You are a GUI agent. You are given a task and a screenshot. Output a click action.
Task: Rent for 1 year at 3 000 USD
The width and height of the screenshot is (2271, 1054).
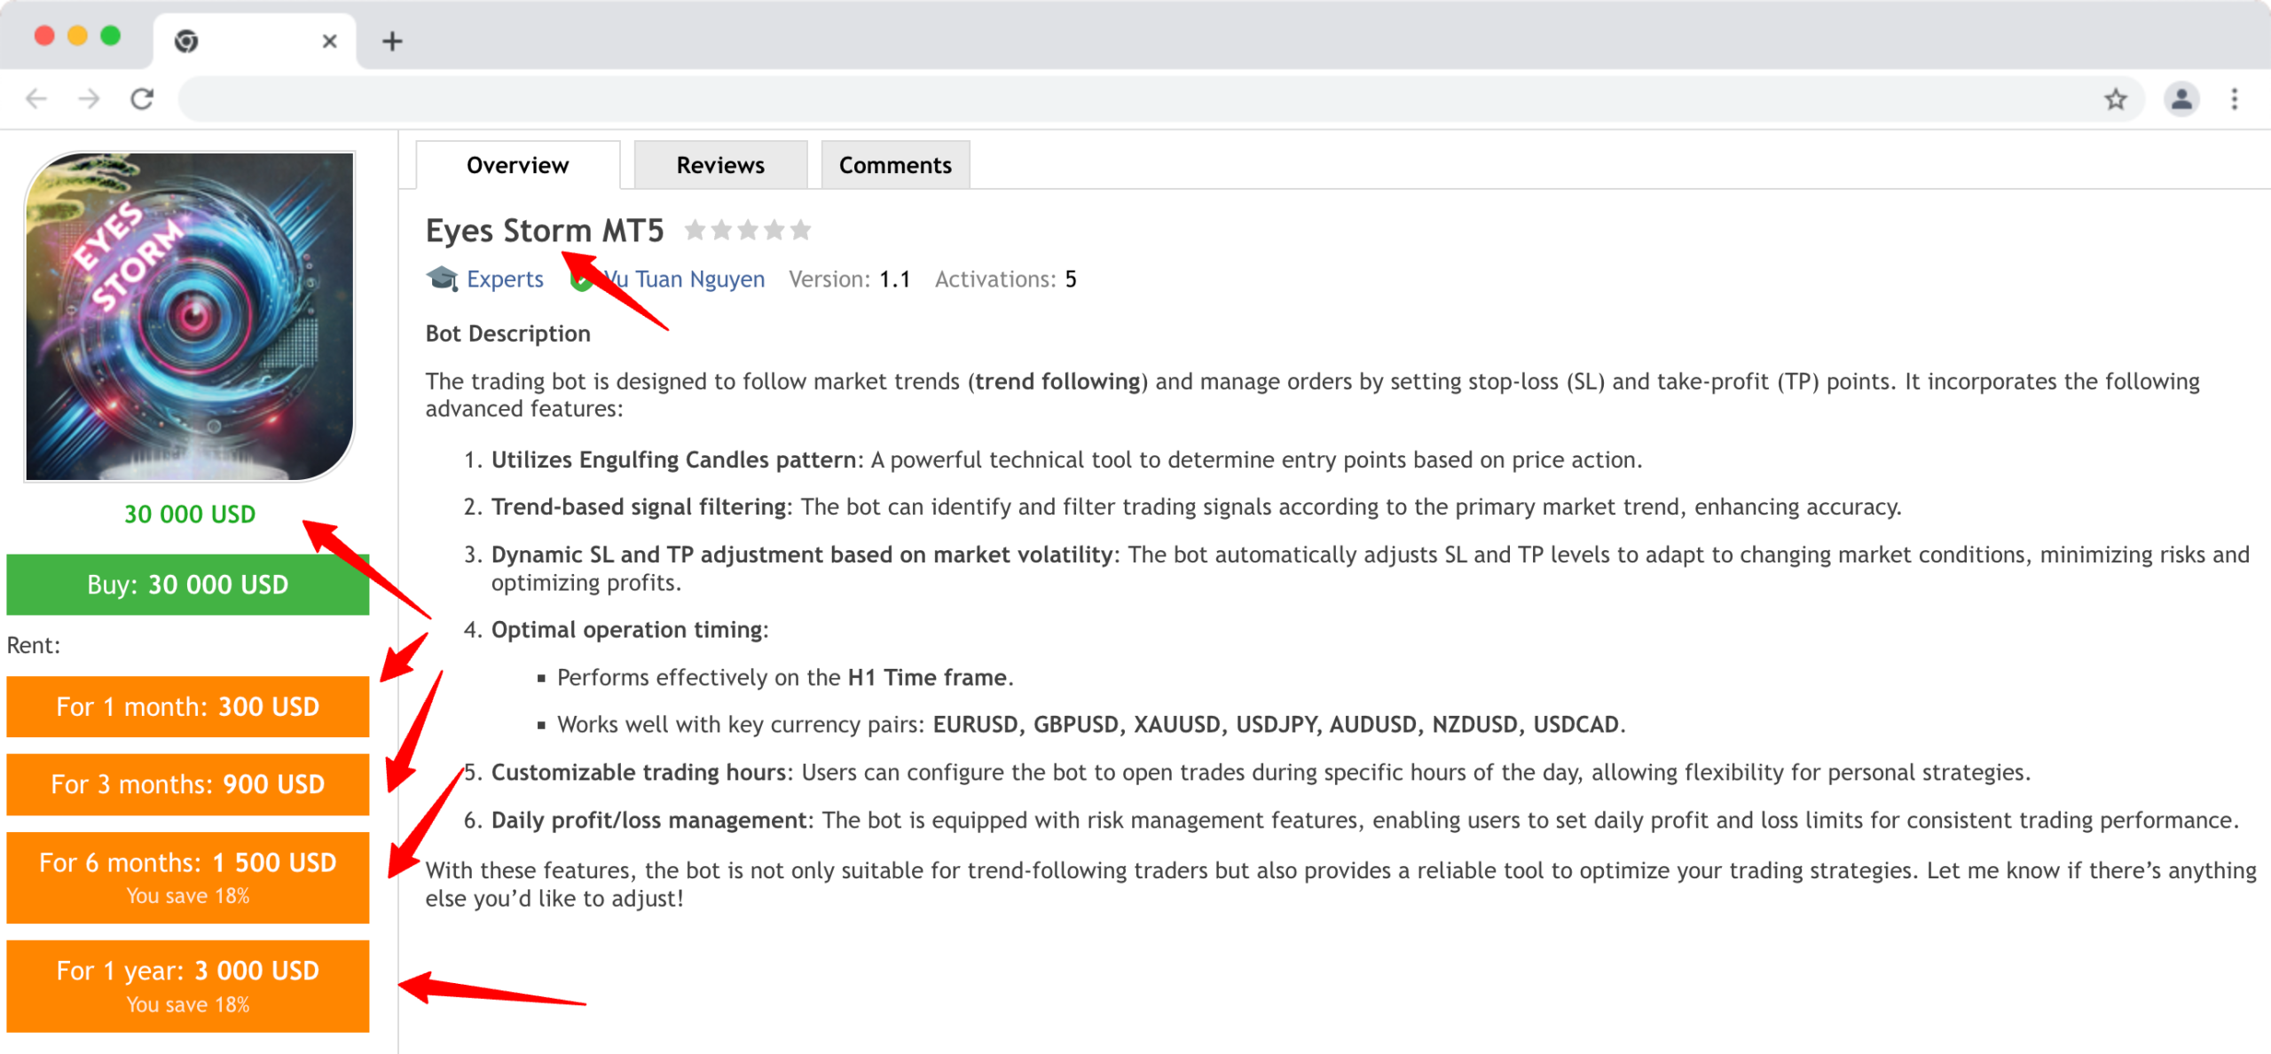[188, 986]
